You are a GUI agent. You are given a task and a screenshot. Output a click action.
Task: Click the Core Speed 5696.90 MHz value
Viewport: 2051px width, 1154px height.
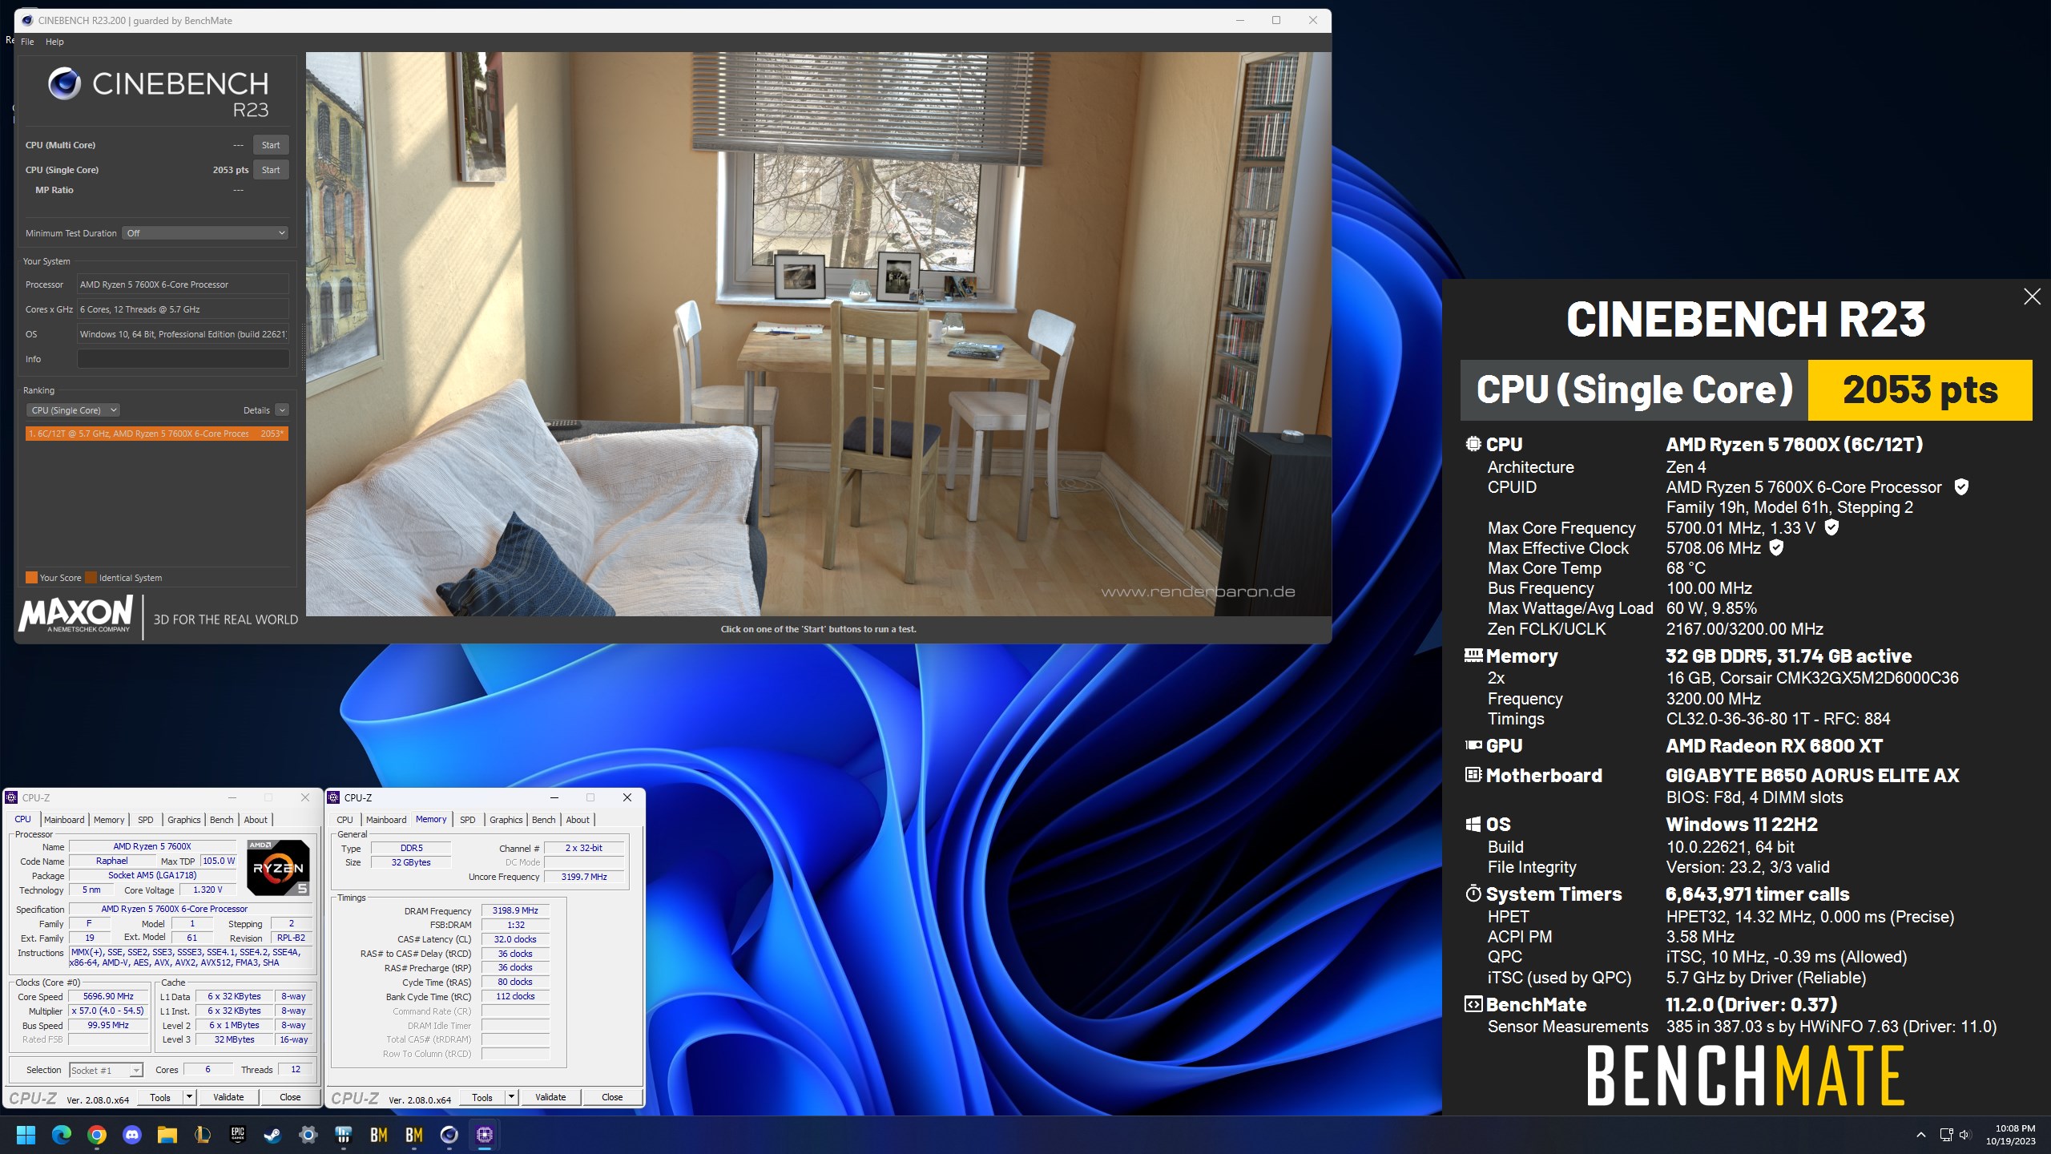108,996
